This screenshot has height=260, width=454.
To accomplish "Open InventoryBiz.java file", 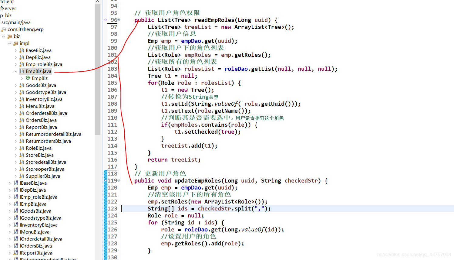I will [44, 99].
